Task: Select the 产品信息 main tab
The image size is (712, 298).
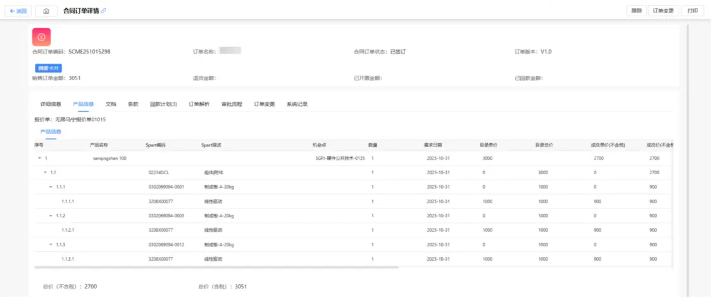Action: 83,104
